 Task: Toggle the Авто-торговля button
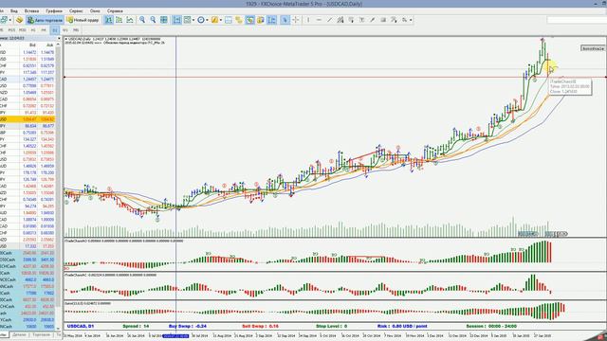pyautogui.click(x=45, y=20)
